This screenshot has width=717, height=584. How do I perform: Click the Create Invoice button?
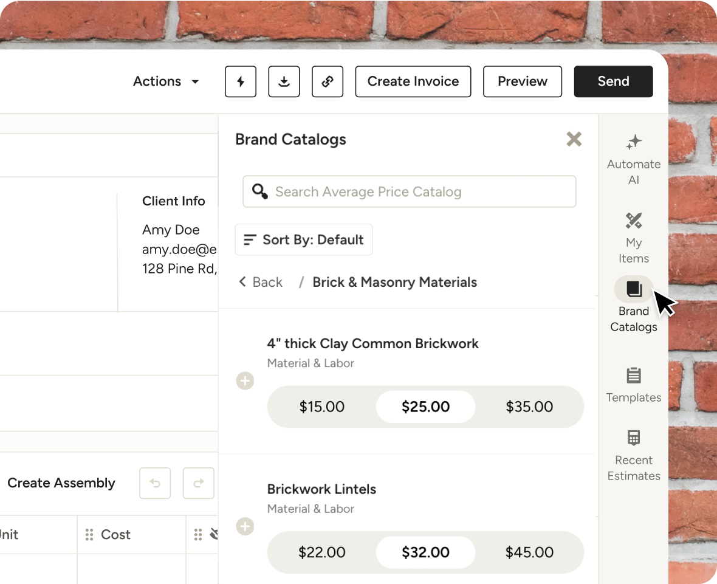click(413, 81)
